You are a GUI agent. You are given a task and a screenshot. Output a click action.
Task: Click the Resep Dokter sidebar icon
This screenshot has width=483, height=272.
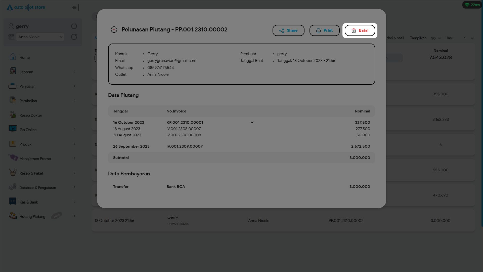tap(13, 115)
